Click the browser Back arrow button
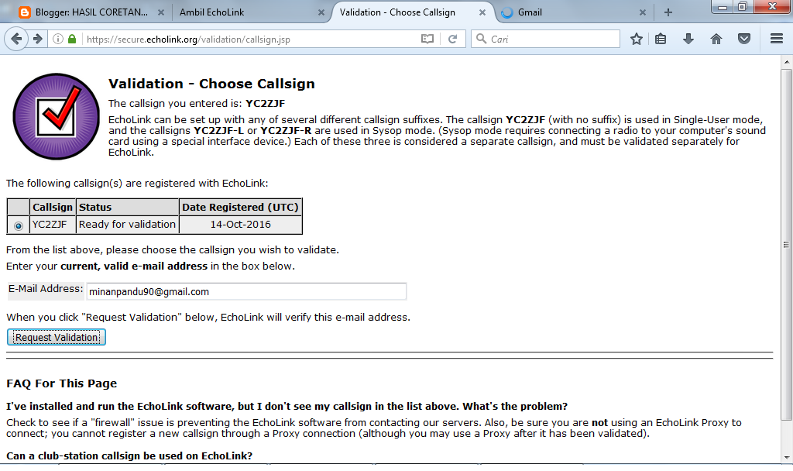Screen dimensions: 793x471 16,39
